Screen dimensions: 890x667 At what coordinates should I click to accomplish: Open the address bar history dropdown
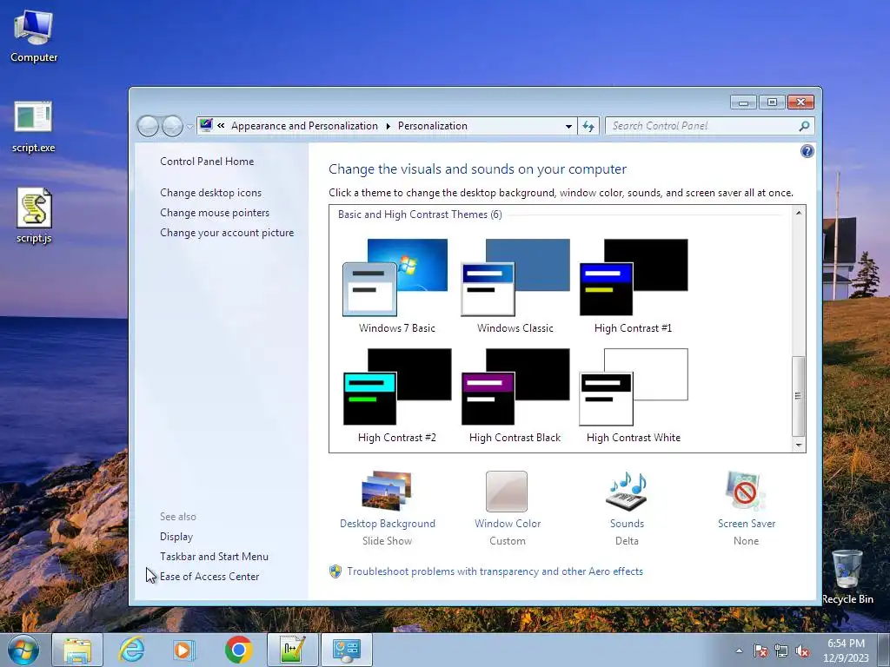pyautogui.click(x=568, y=127)
